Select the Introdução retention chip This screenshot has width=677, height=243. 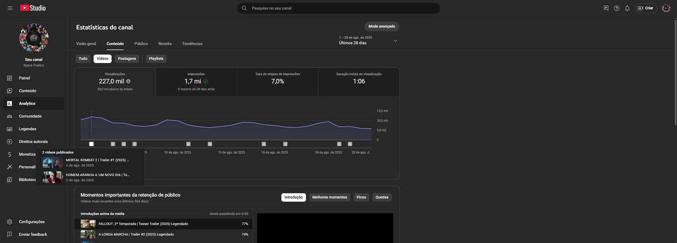coord(294,197)
